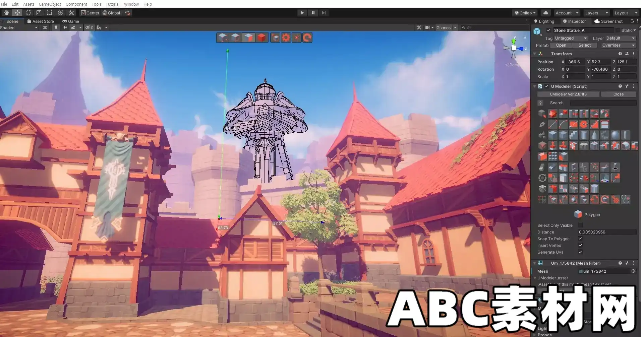Click the UModeler Close button
The width and height of the screenshot is (641, 337).
coord(618,94)
